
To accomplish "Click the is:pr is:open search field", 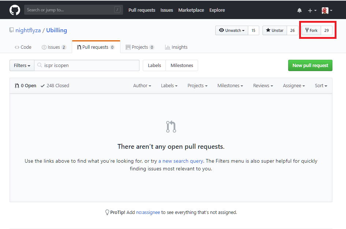I will 90,66.
